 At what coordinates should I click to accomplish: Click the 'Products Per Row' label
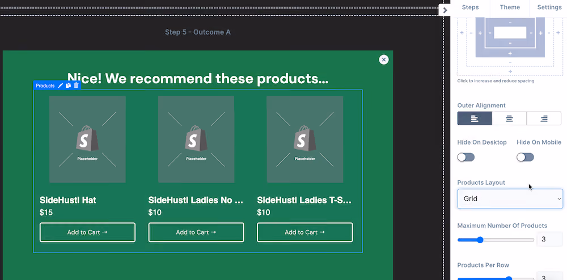pos(483,265)
